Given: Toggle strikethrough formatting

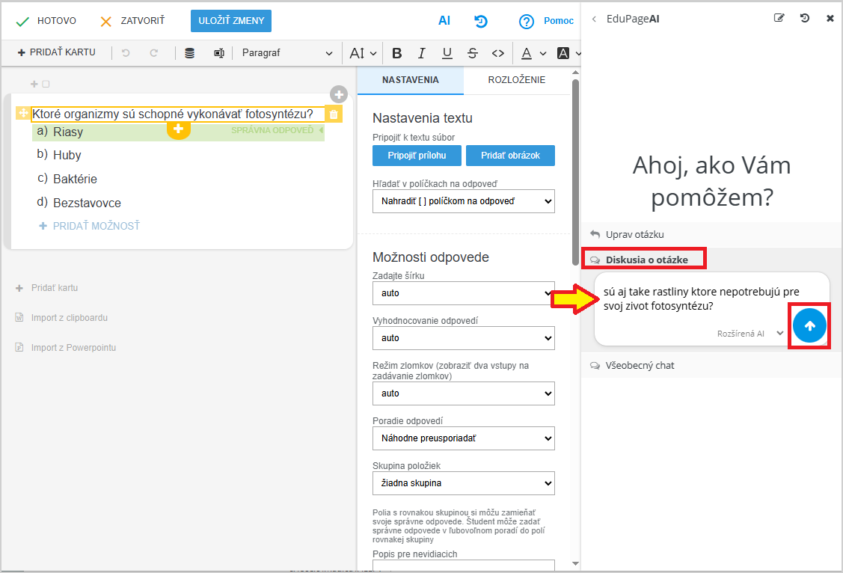Looking at the screenshot, I should click(x=472, y=53).
